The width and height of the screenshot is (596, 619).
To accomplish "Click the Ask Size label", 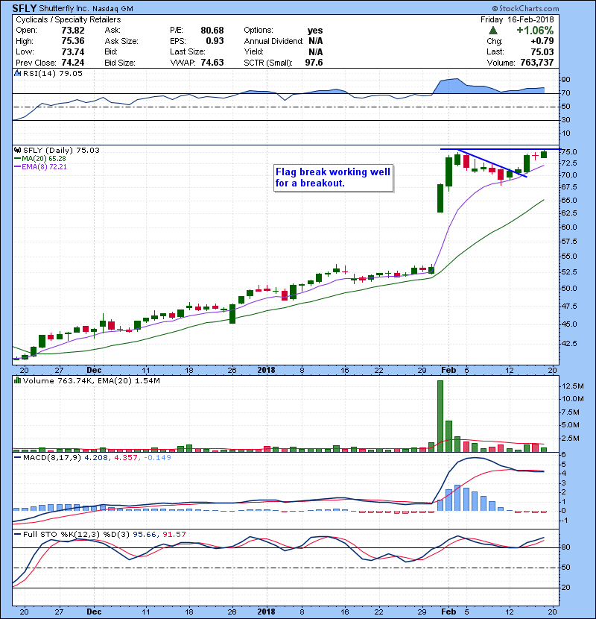I will (x=121, y=41).
